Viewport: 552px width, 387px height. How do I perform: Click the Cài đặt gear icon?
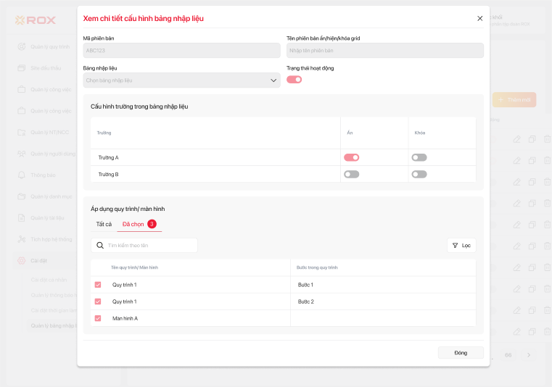pyautogui.click(x=22, y=259)
